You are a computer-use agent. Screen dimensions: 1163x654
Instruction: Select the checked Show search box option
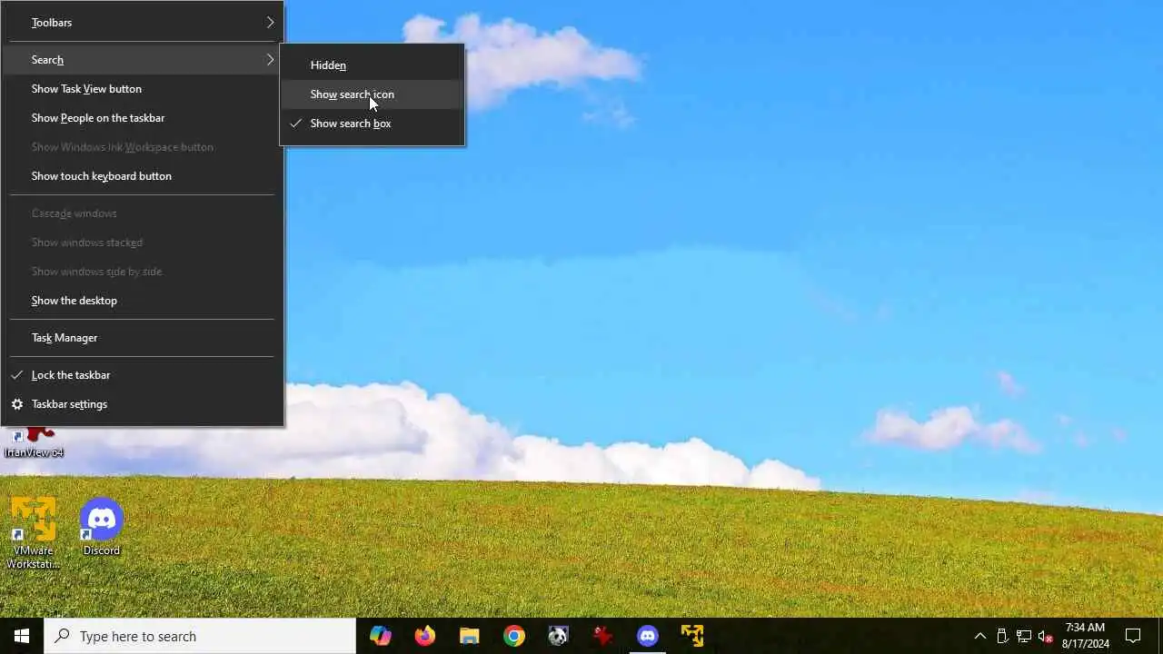point(373,124)
